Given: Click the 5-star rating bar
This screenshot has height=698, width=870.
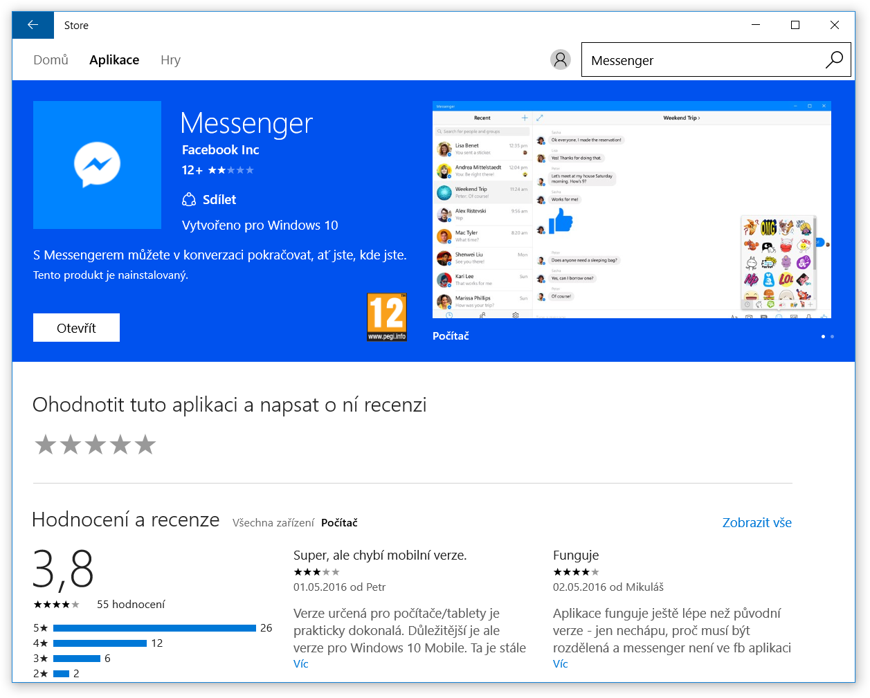Looking at the screenshot, I should 154,627.
